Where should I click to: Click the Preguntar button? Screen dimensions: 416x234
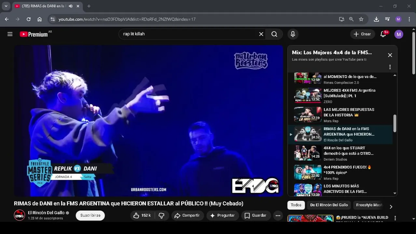[x=223, y=215]
